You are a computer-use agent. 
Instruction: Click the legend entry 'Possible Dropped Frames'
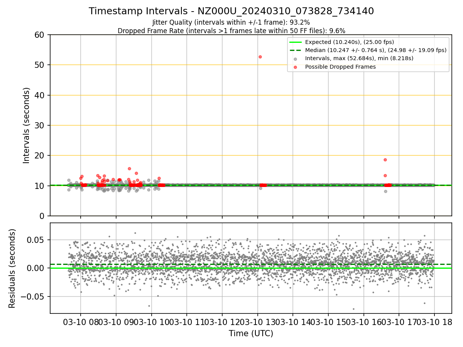(x=340, y=67)
